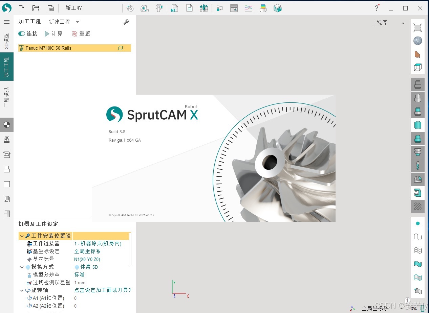This screenshot has height=313, width=429.
Task: Collapse the 模拟方式 group
Action: point(22,267)
